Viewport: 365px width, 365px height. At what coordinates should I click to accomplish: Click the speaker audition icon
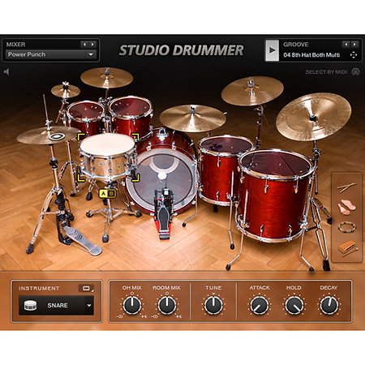click(6, 71)
